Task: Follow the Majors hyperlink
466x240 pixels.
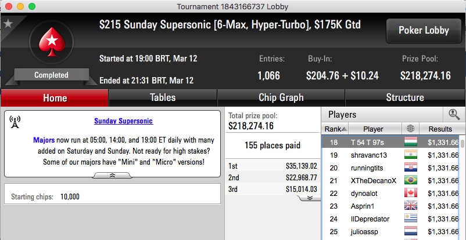Action: pyautogui.click(x=44, y=140)
